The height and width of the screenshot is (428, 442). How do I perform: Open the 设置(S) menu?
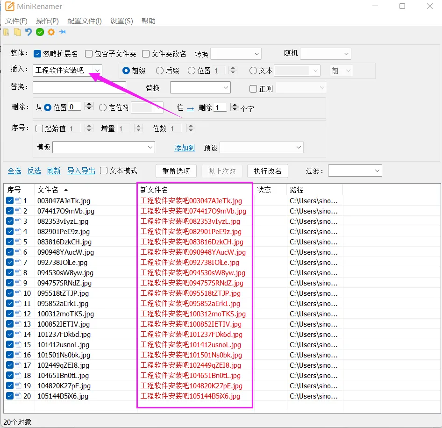pos(121,21)
